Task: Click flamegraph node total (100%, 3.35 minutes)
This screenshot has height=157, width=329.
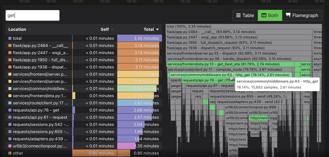Action: 244,26
